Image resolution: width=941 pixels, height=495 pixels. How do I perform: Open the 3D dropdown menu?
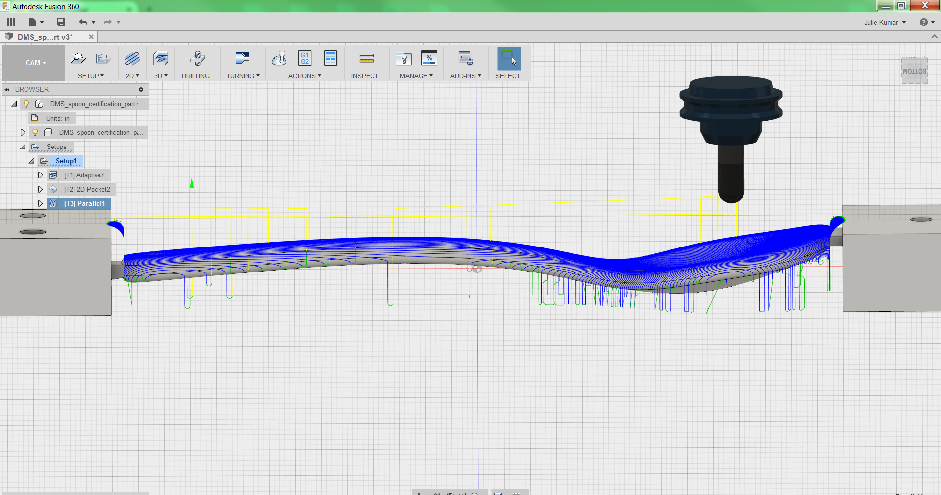point(161,76)
